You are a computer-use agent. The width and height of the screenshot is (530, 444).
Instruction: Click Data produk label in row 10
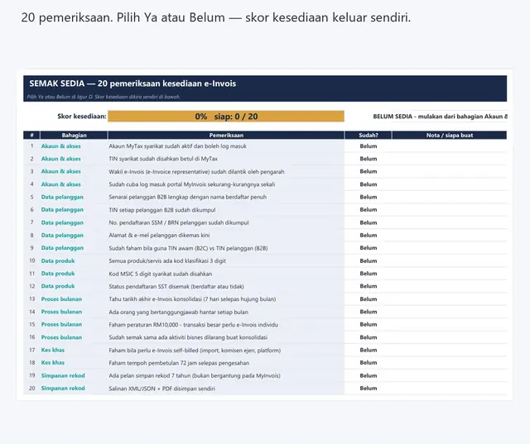58,260
